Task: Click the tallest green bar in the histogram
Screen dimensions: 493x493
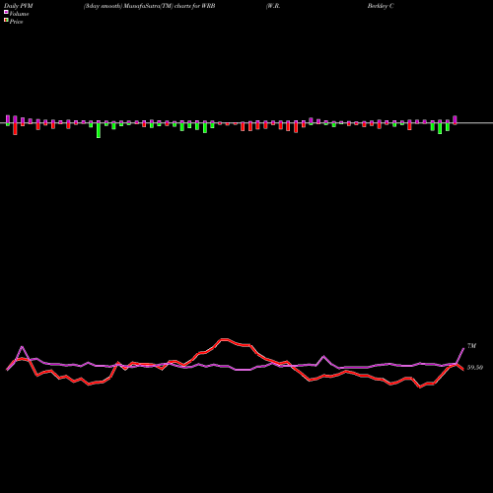Action: click(99, 130)
